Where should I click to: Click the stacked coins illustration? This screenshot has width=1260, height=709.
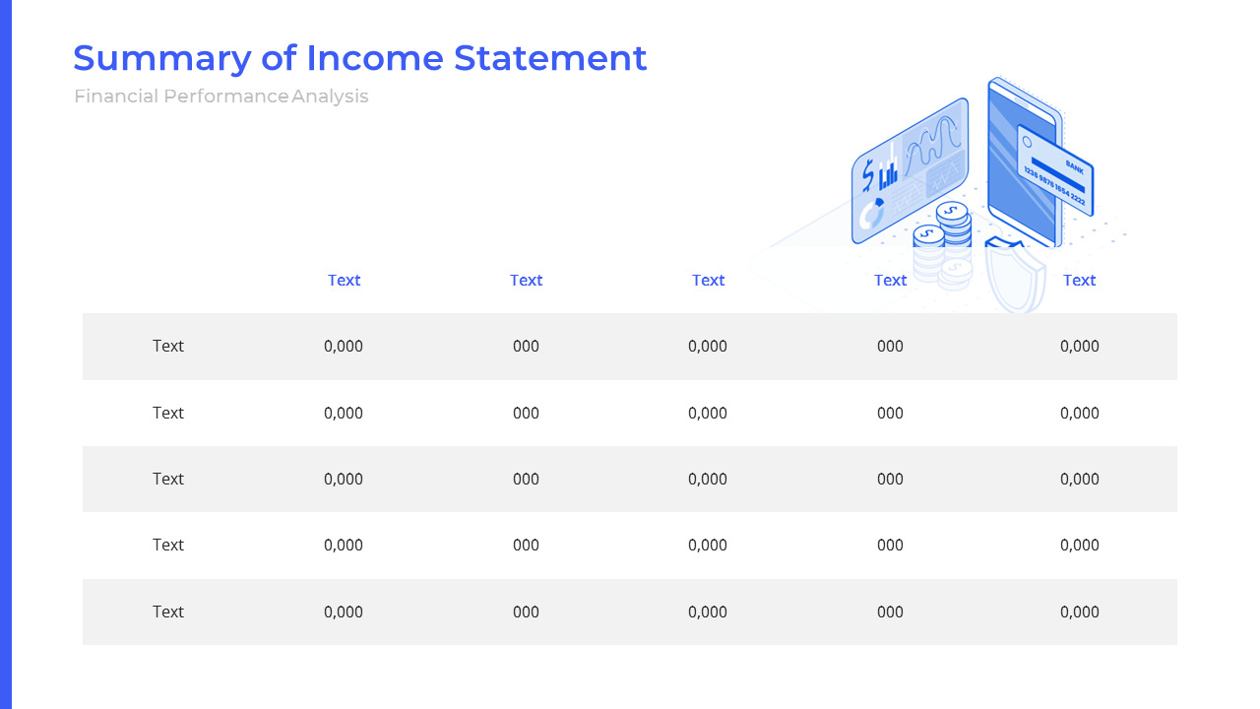(943, 239)
